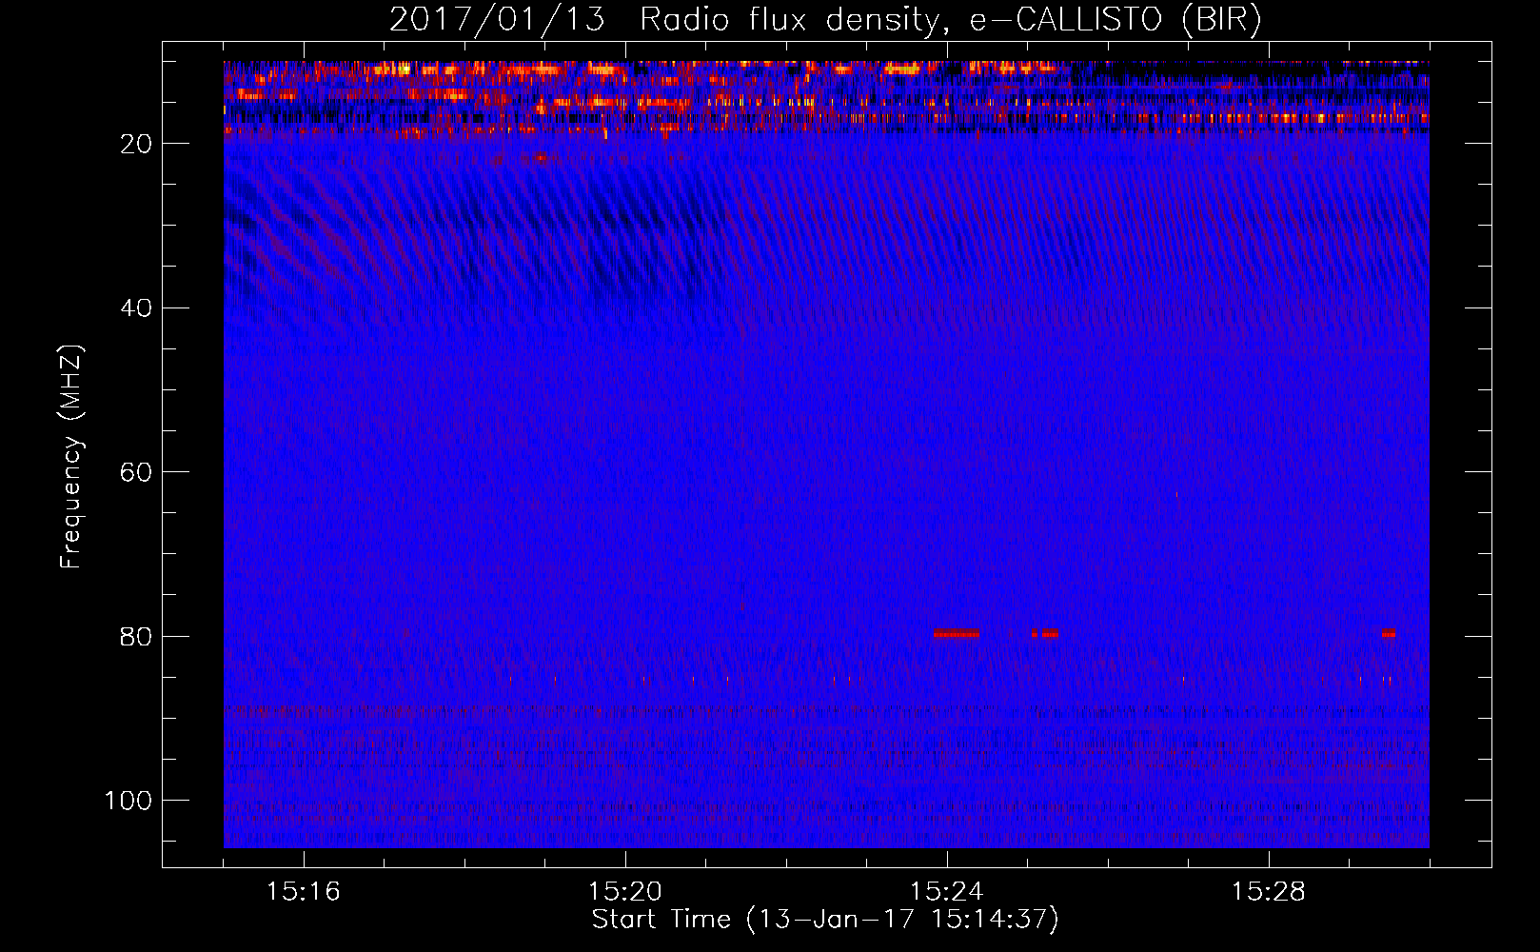Click the longest red burst at 80 MHz near 15:24
Image resolution: width=1540 pixels, height=952 pixels.
click(x=957, y=633)
